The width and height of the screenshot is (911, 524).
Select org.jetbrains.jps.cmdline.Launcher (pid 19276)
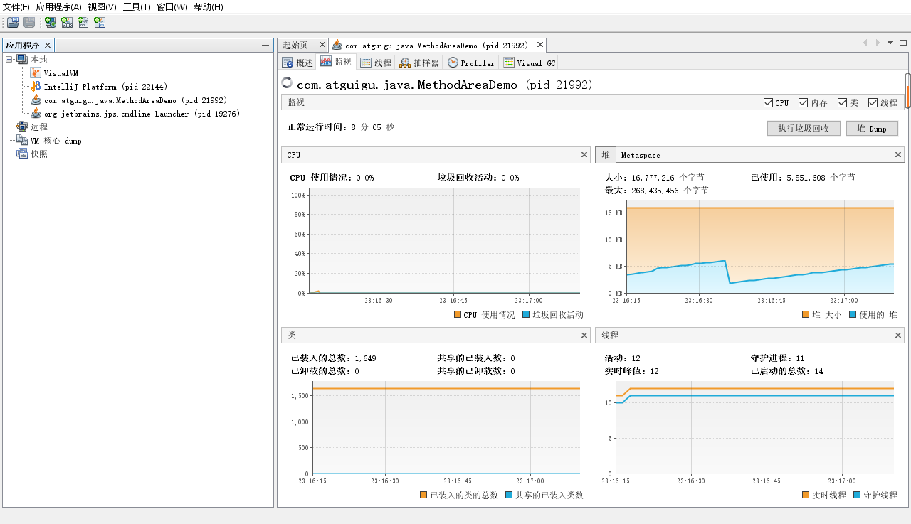coord(142,114)
